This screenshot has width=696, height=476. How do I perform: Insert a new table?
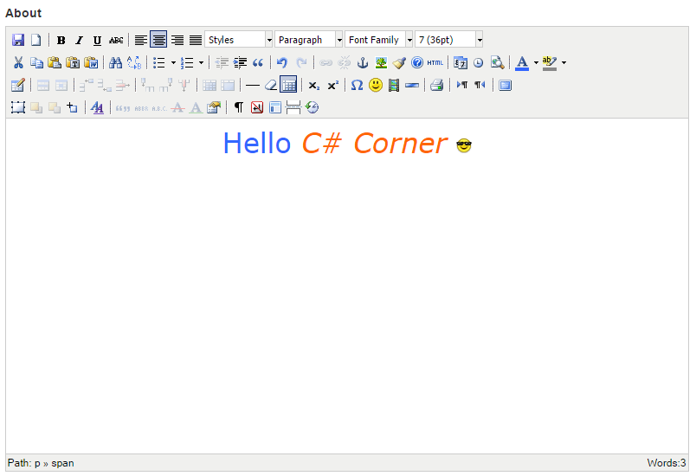18,85
